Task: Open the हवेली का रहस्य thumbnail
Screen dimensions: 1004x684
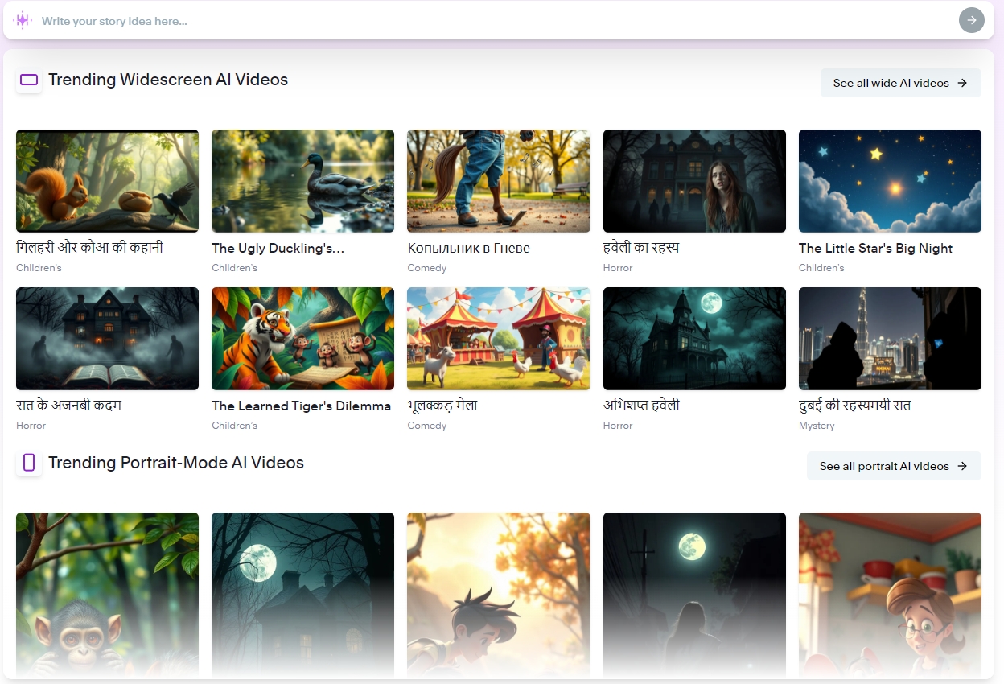Action: (694, 181)
